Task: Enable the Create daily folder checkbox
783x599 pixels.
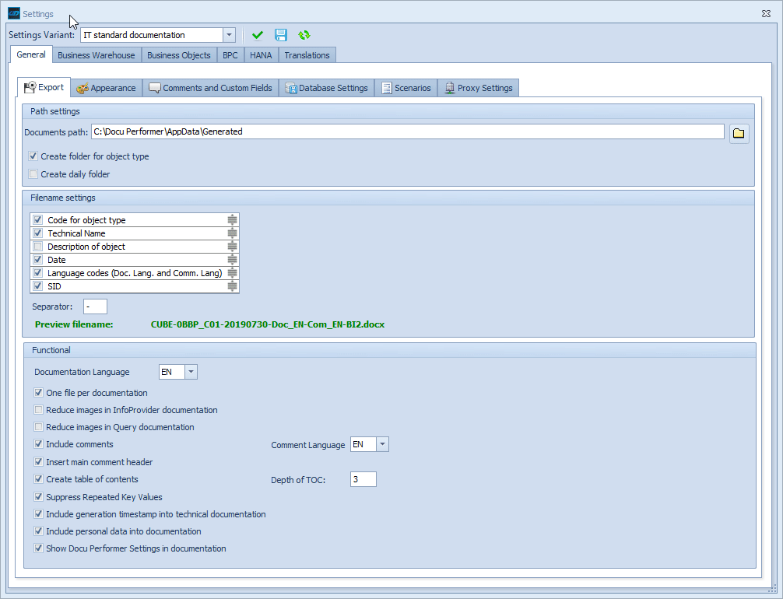Action: 33,174
